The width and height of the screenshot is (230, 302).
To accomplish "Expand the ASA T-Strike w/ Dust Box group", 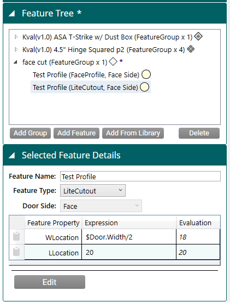I will click(16, 37).
